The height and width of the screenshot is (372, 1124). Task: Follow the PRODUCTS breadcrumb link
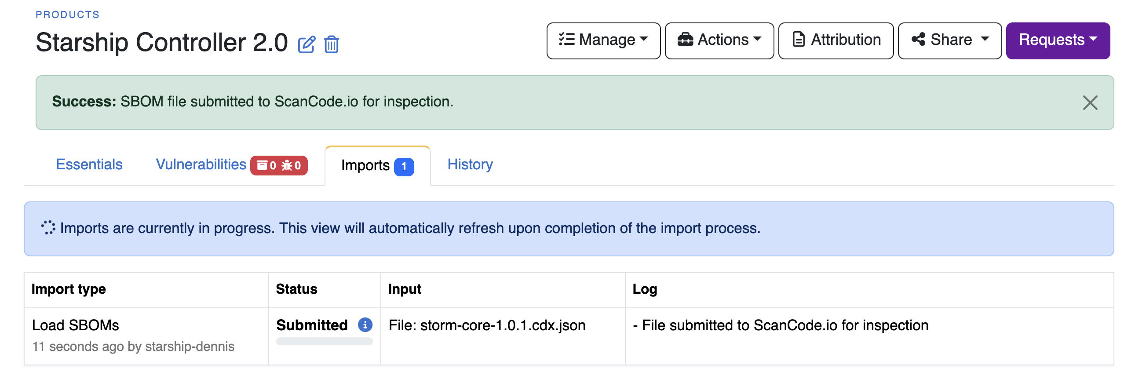(x=68, y=15)
